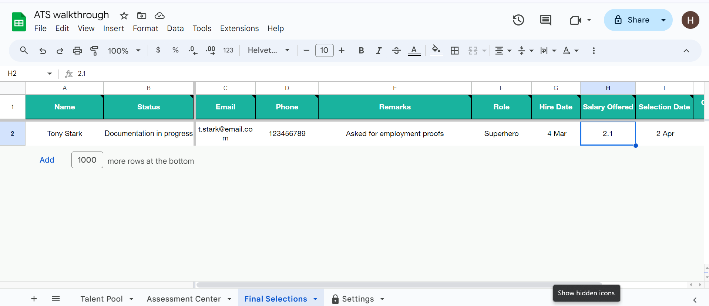Select column E header

[x=395, y=88]
